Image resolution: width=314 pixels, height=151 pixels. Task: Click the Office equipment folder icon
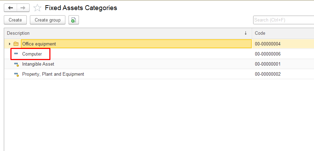click(x=16, y=44)
